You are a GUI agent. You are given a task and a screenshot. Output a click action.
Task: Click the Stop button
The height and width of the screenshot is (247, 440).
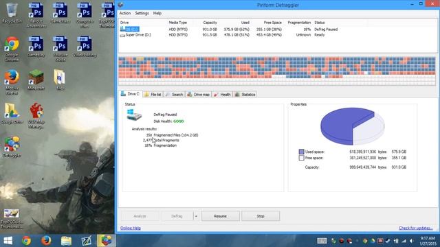coord(261,216)
